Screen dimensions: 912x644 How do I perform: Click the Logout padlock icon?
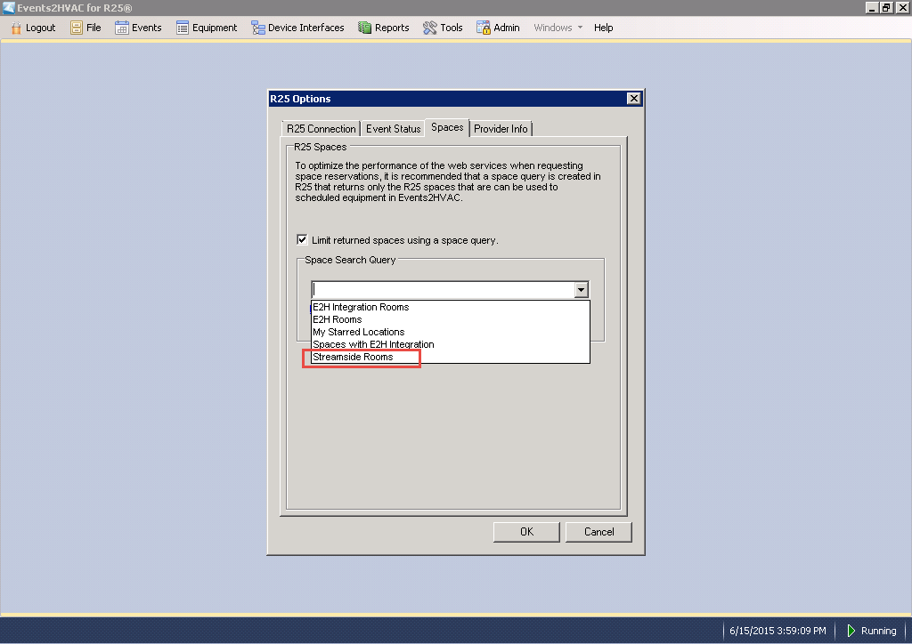(16, 28)
